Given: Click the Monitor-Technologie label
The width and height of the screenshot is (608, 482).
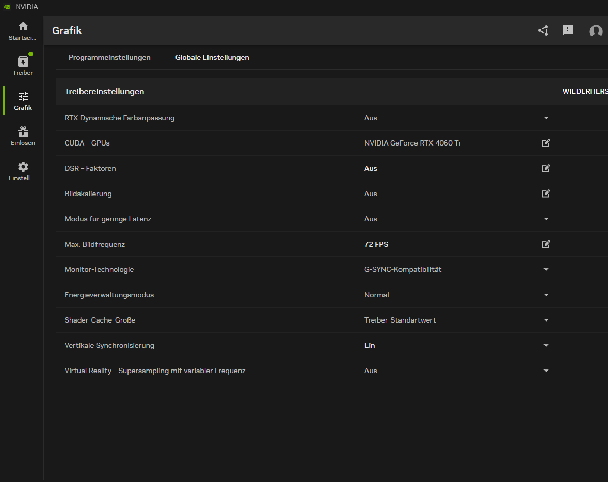Looking at the screenshot, I should coord(99,269).
